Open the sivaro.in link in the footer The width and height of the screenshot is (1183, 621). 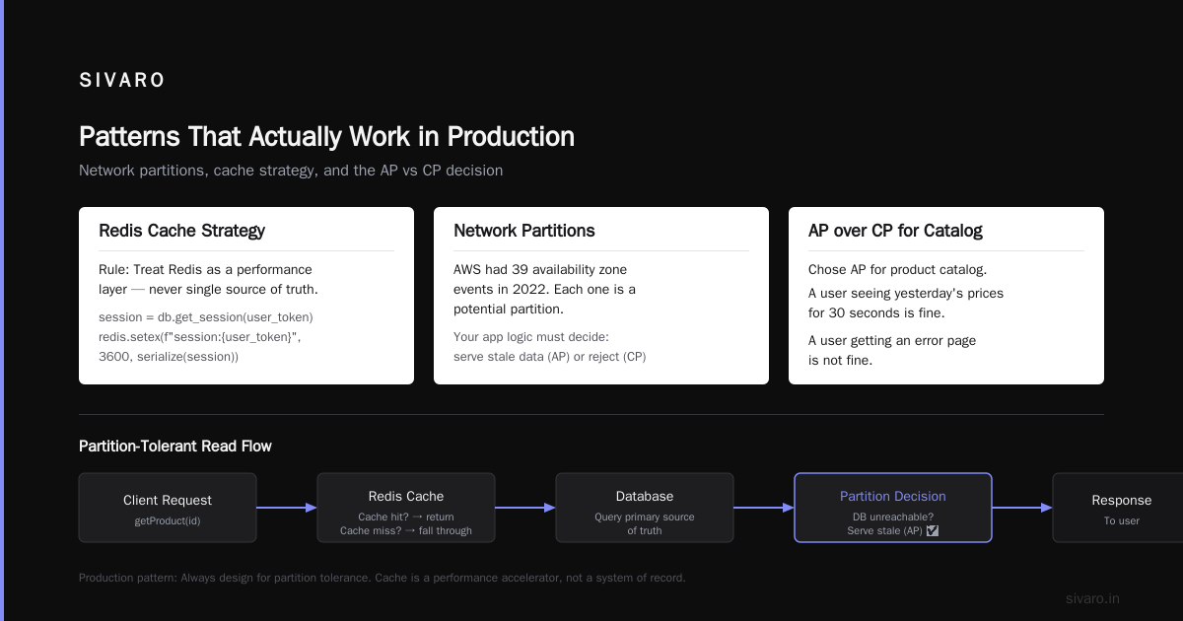(1093, 598)
